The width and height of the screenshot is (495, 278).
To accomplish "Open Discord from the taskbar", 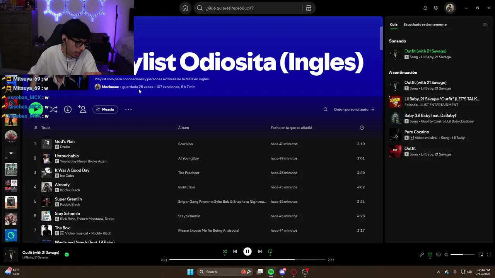I will pyautogui.click(x=282, y=272).
